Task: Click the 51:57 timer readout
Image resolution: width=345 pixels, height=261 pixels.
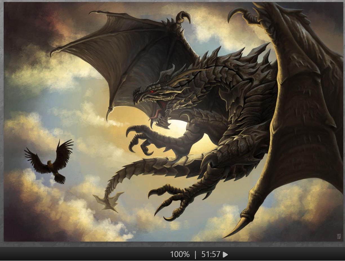Action: 211,255
